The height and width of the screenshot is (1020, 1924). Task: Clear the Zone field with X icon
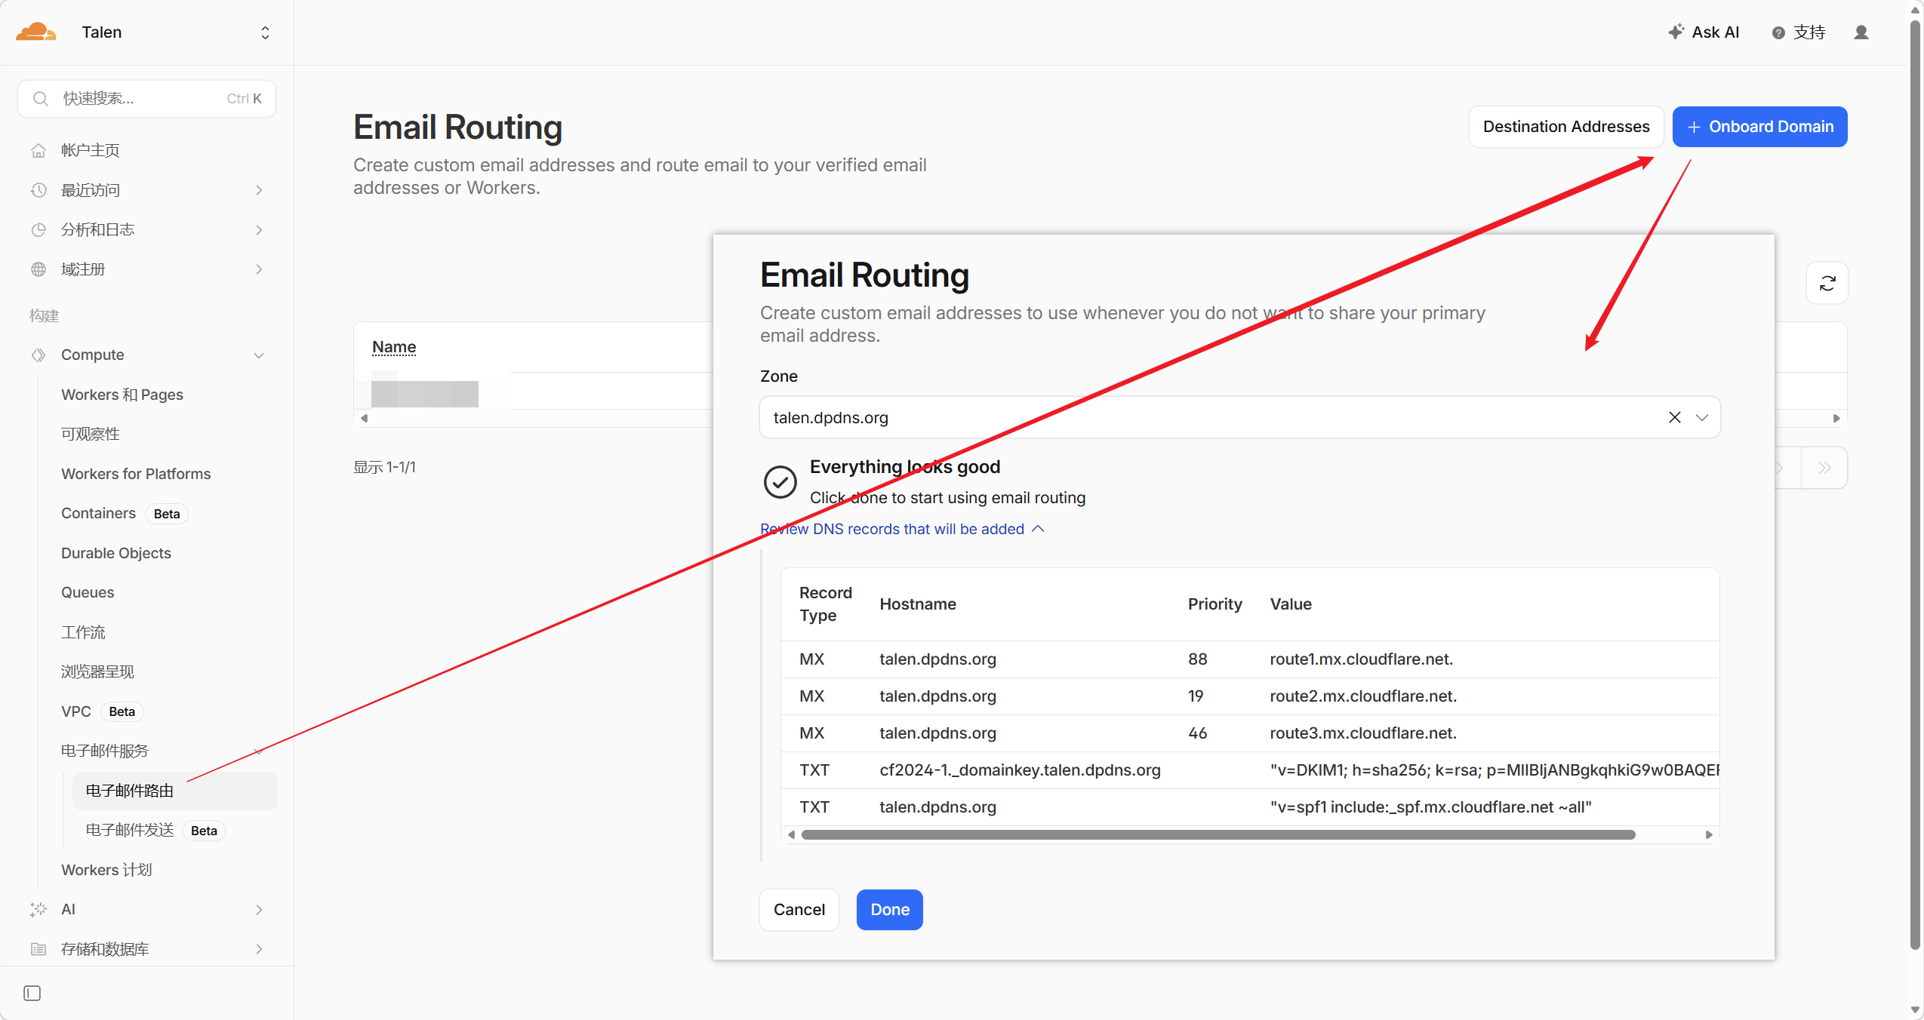[1674, 417]
